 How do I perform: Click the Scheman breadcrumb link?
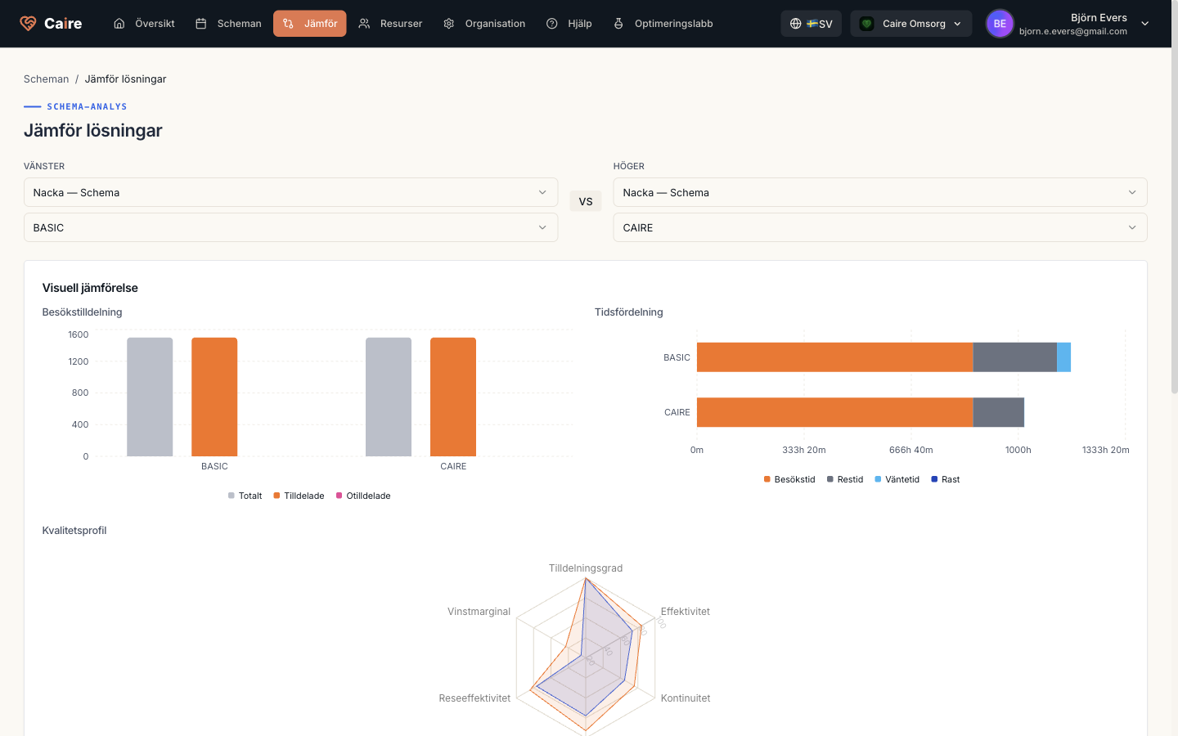(46, 79)
